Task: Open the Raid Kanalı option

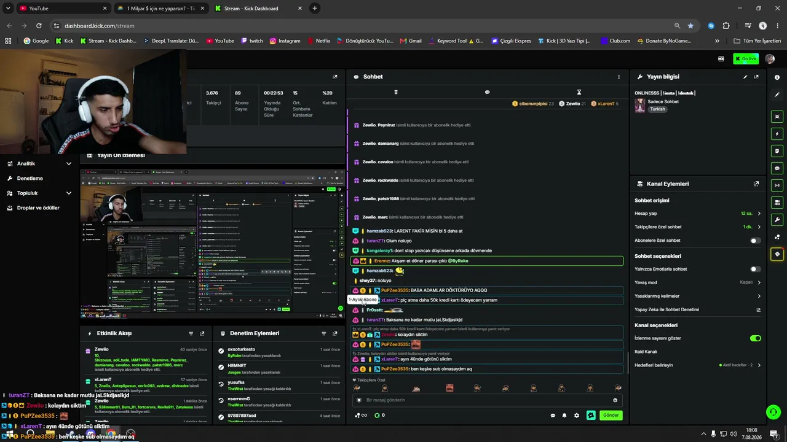Action: [646, 352]
